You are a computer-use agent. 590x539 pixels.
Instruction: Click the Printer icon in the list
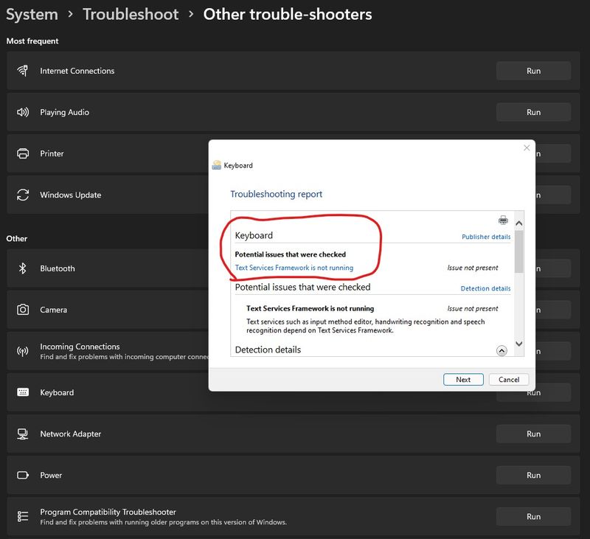point(23,153)
